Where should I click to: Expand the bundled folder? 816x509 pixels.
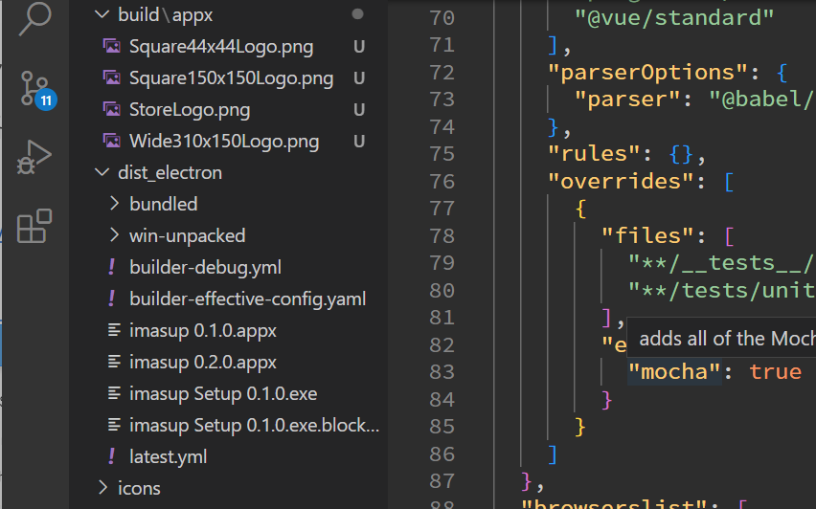point(114,204)
